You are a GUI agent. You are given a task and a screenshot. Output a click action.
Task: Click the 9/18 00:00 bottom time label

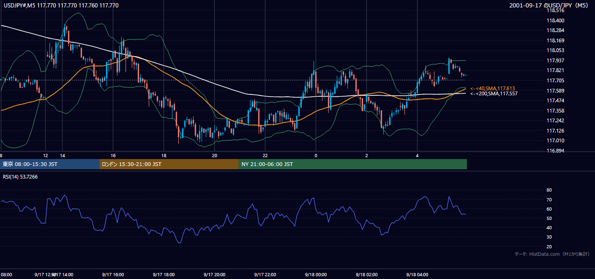316,274
